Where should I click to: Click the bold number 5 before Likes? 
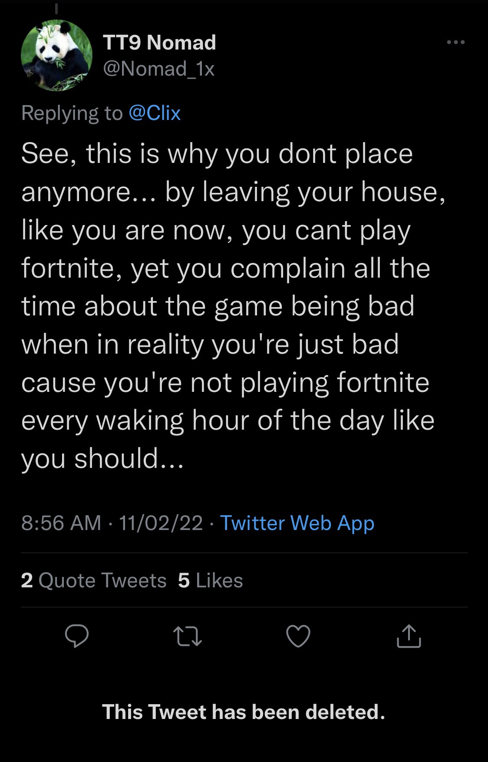click(184, 580)
